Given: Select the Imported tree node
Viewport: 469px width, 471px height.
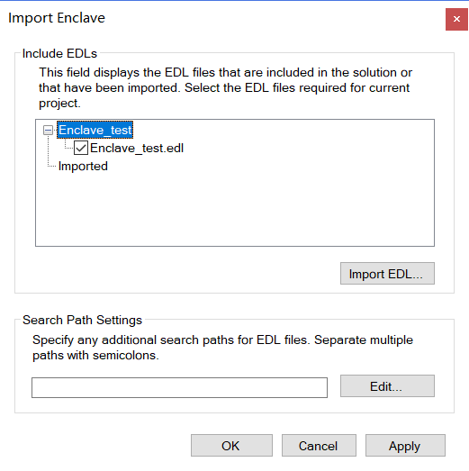Looking at the screenshot, I should [x=83, y=166].
